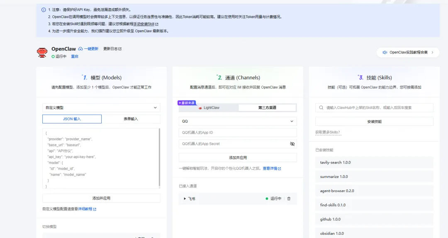Click the speaker icon in tutorial collection button
The image size is (448, 238).
point(385,53)
